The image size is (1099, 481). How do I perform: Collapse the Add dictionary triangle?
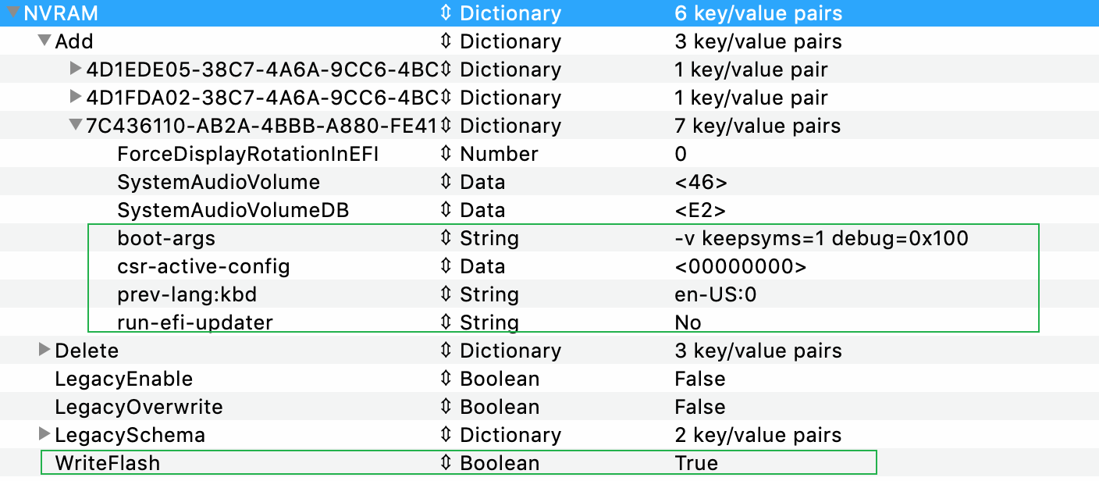44,41
